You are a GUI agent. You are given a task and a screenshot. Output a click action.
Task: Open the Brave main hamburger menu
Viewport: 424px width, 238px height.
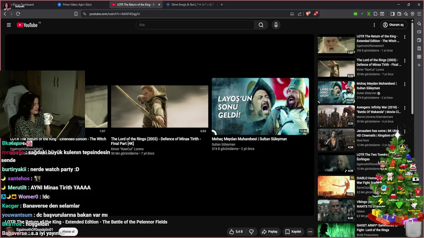click(419, 14)
